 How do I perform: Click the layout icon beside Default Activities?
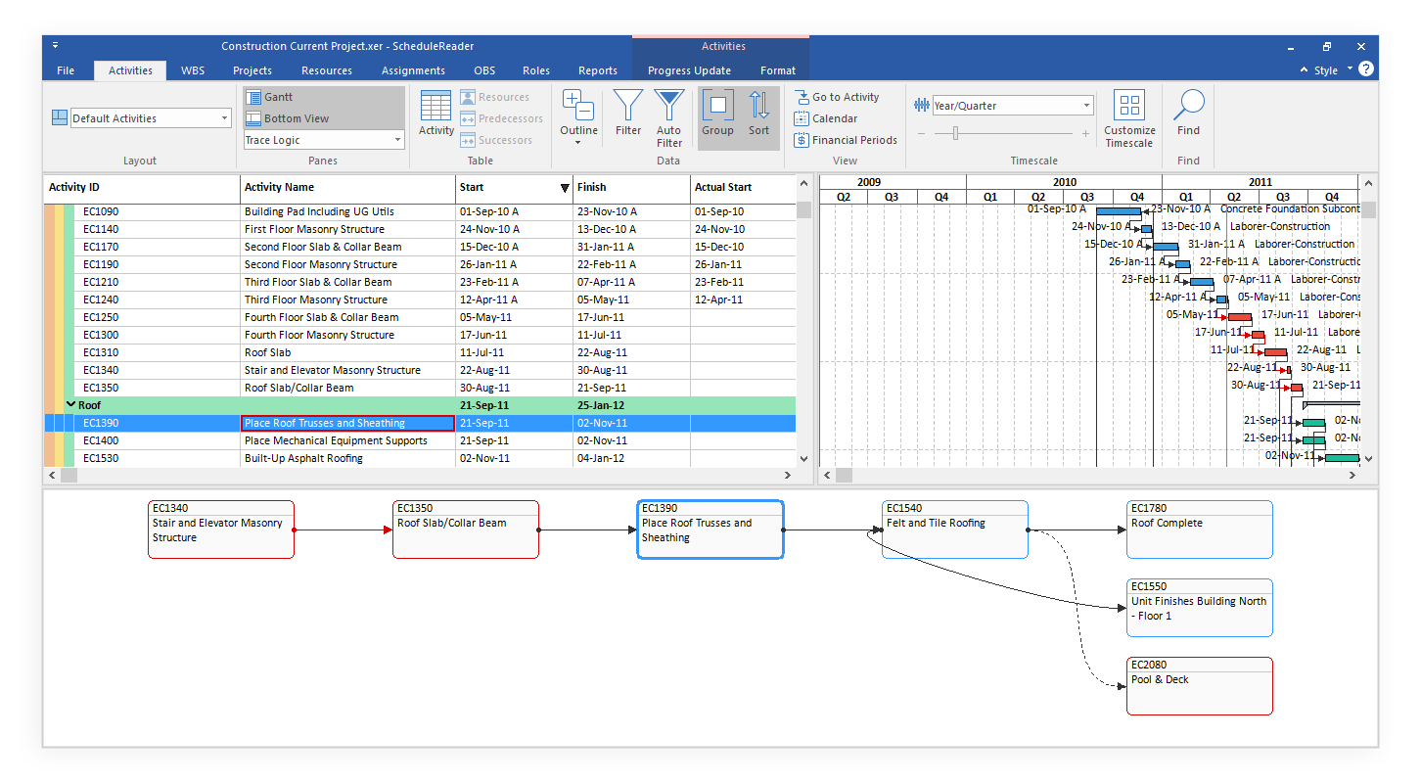coord(59,118)
